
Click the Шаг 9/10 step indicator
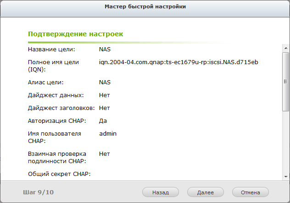pos(38,192)
